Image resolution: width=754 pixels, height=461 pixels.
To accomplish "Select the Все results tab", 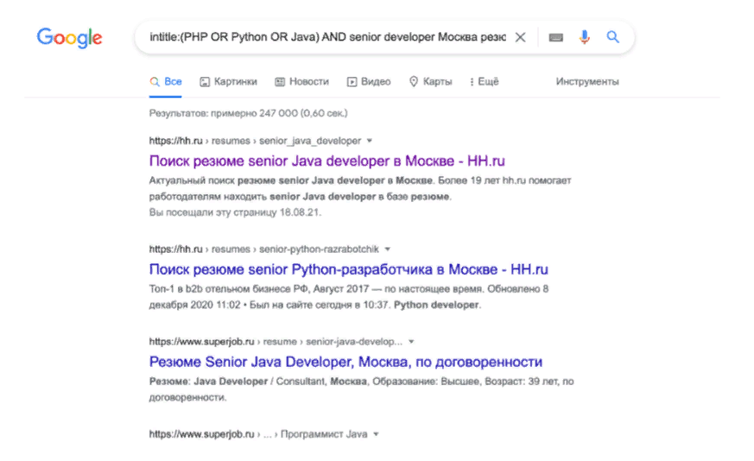I will point(166,82).
